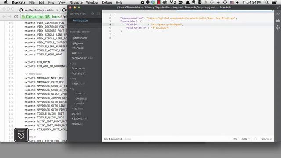Open crossdomain.xml file
The image size is (281, 158).
coord(82,58)
